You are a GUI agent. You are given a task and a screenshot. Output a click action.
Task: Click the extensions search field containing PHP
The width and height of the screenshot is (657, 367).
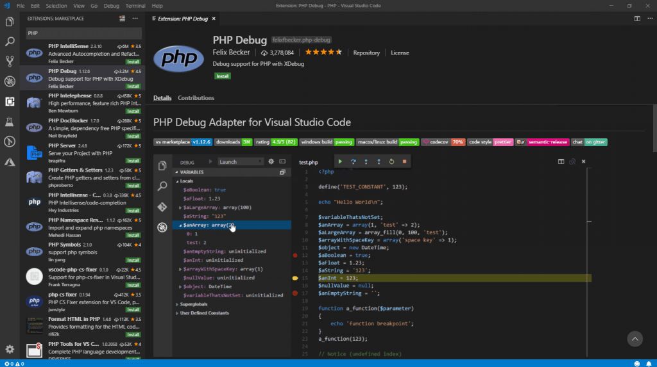[x=84, y=33]
